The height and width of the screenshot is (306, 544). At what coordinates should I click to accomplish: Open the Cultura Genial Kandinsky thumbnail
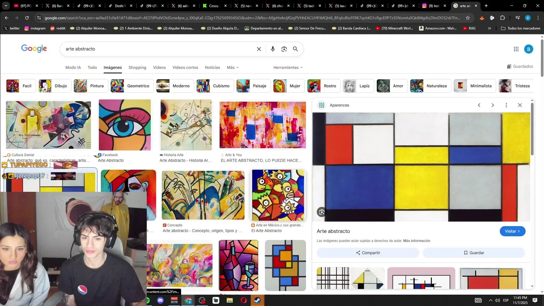48,125
